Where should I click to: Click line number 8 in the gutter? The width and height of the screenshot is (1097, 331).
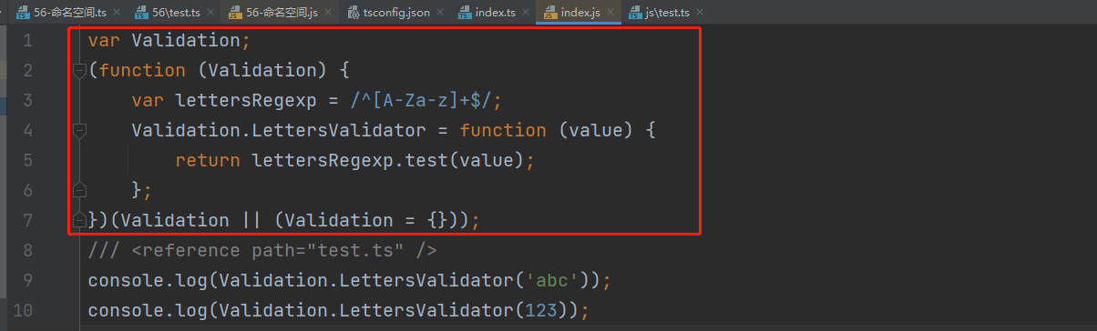pyautogui.click(x=27, y=250)
